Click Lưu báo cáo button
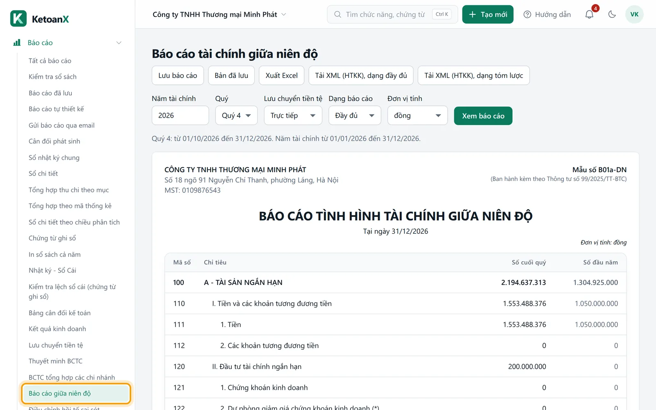The image size is (656, 410). [178, 75]
